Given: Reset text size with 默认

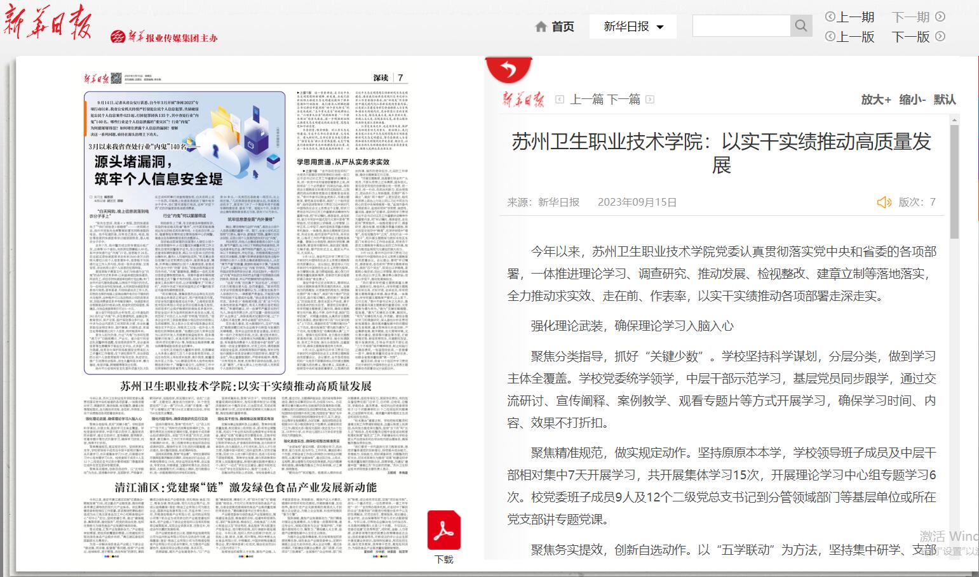Looking at the screenshot, I should 945,100.
